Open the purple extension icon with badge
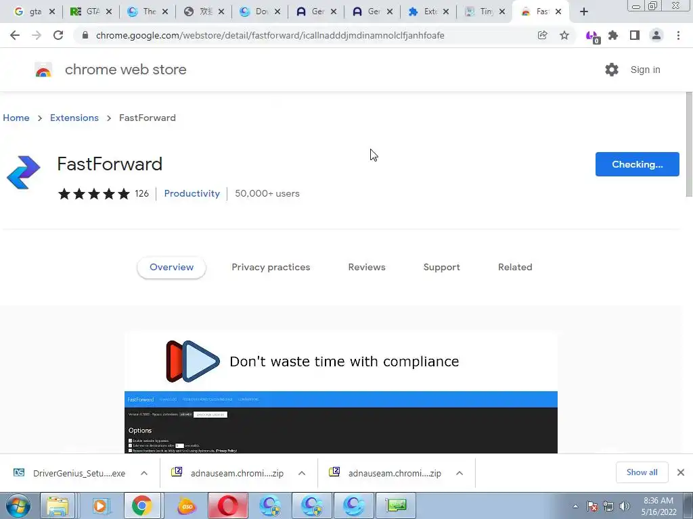Screen dimensions: 693x519 pos(592,36)
